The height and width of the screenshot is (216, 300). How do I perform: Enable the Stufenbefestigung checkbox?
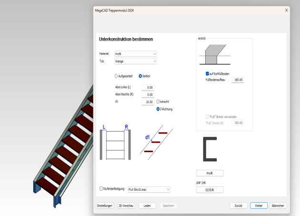(101, 189)
